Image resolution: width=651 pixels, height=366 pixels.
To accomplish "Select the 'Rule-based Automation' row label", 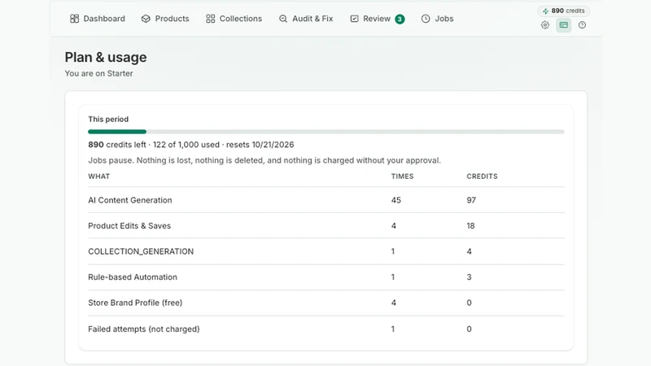I will coord(133,277).
